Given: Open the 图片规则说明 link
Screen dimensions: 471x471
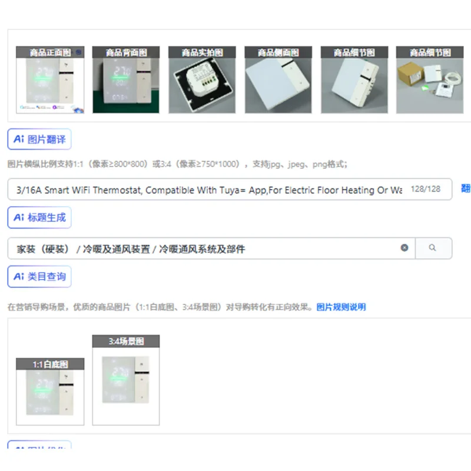Looking at the screenshot, I should click(341, 307).
